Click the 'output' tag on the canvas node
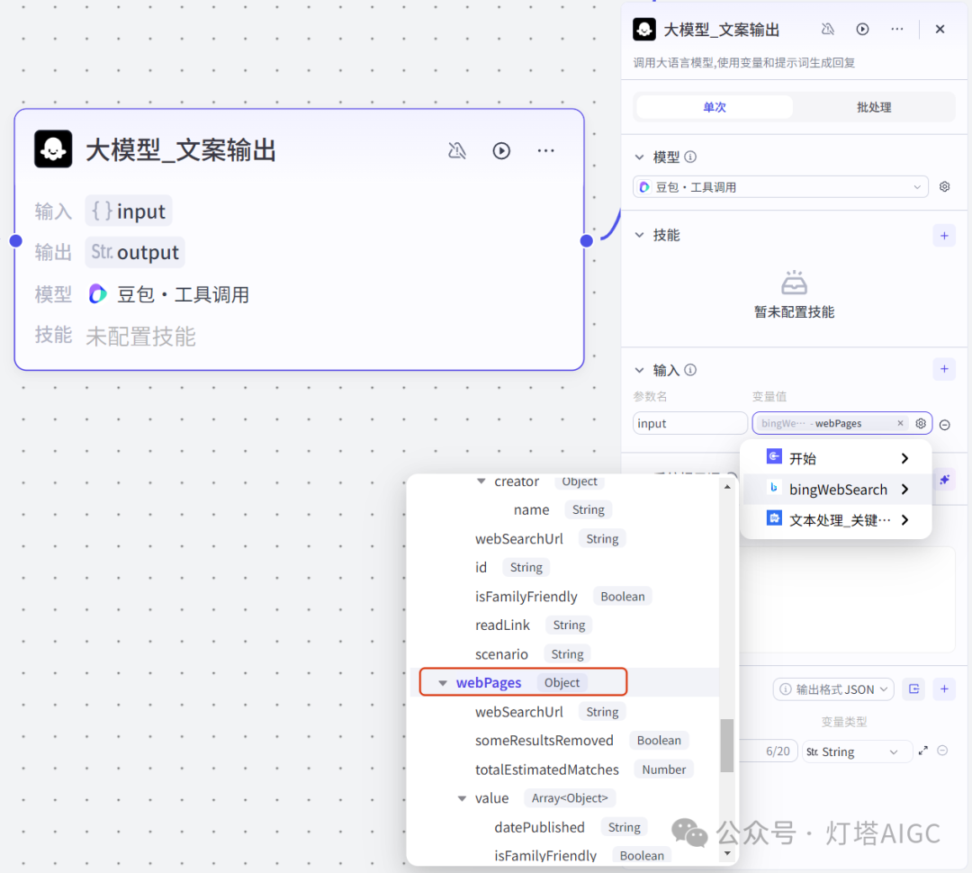Image resolution: width=972 pixels, height=873 pixels. (135, 252)
